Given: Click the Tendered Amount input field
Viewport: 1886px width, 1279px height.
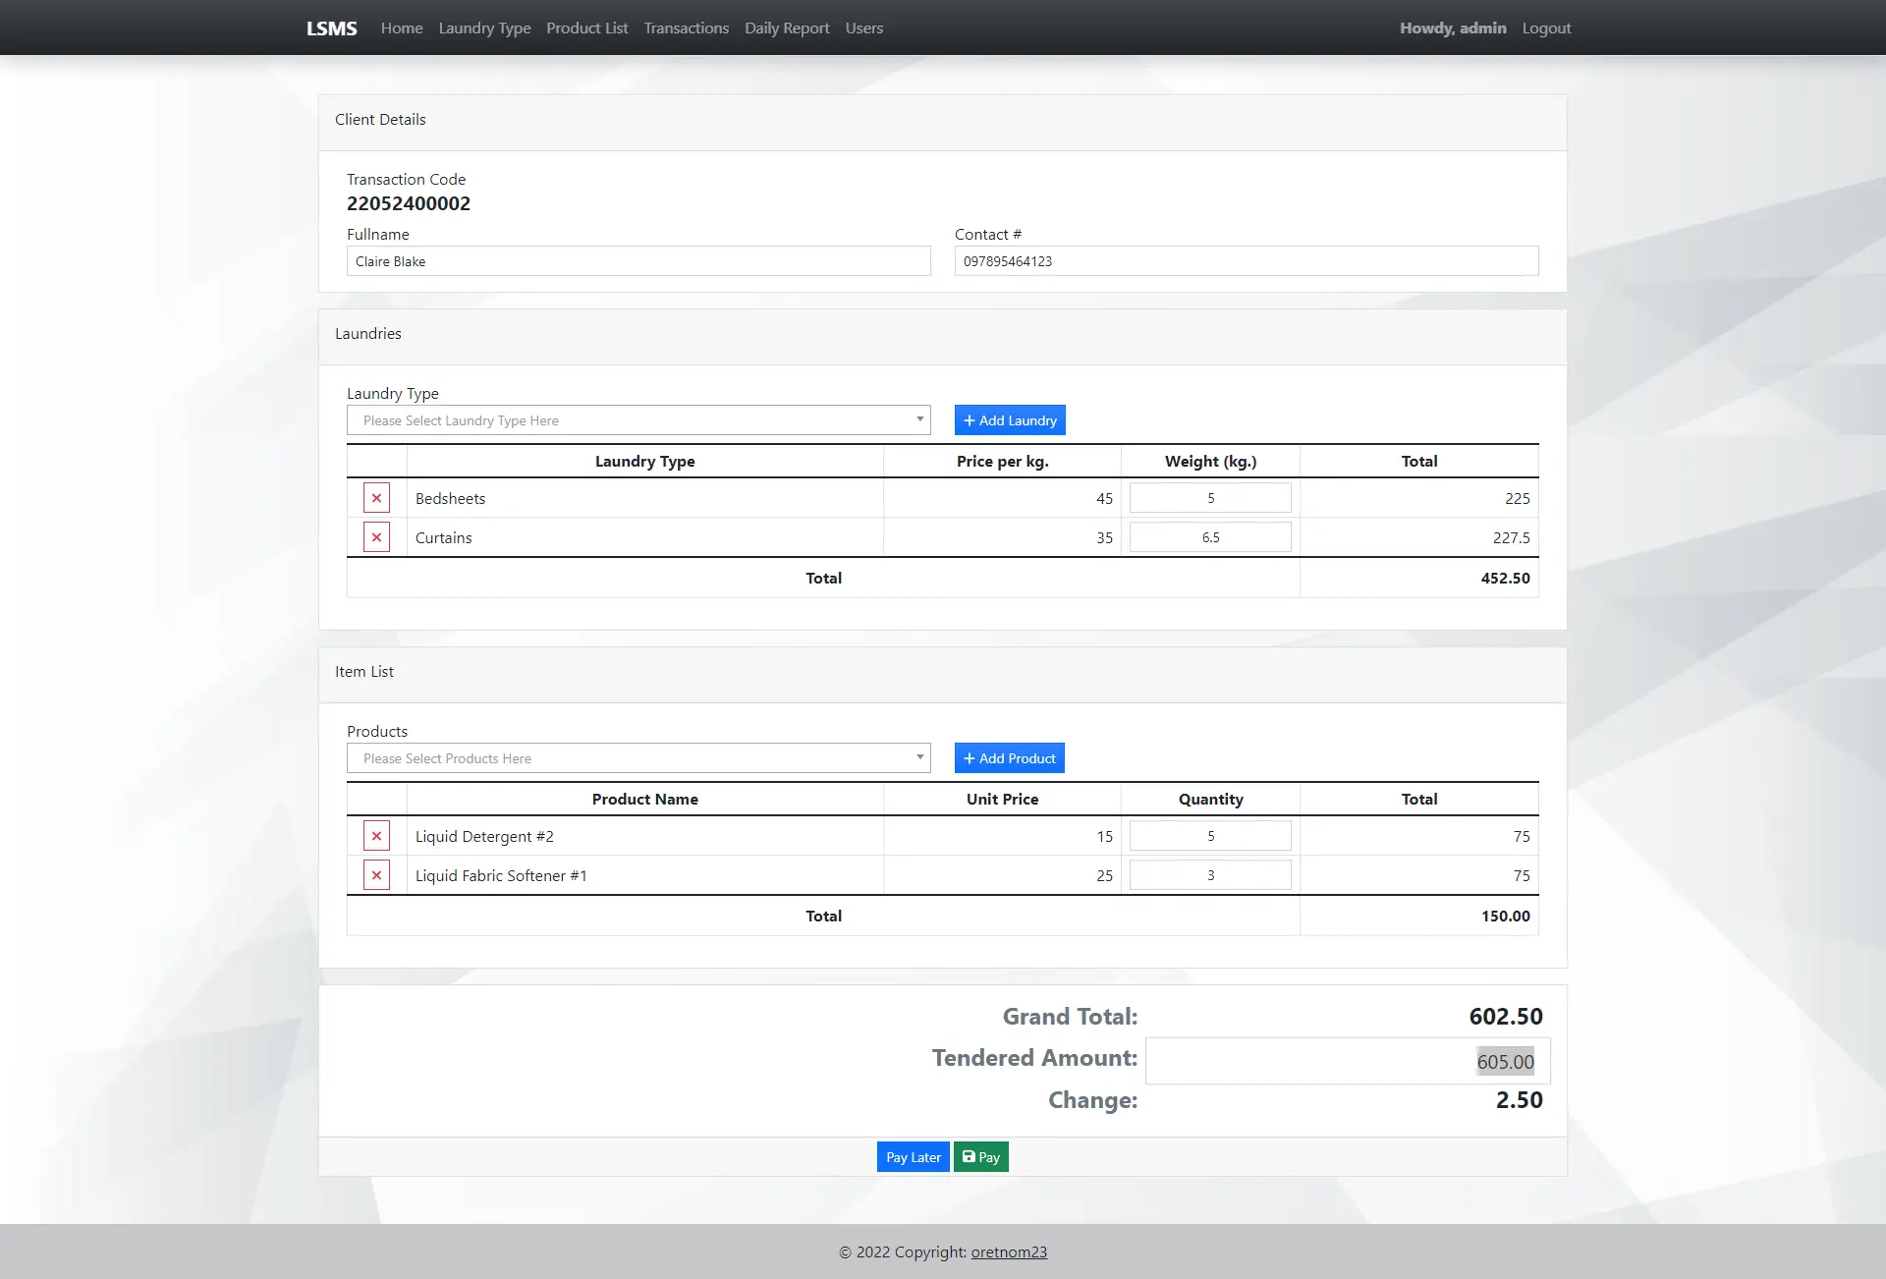Looking at the screenshot, I should (1347, 1061).
